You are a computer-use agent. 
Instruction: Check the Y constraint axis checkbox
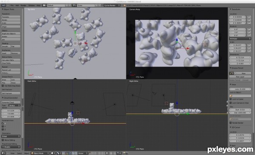tap(3, 127)
